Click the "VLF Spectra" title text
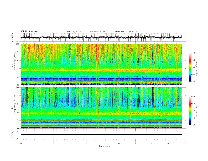Screen dimensions: 208x161 pyautogui.click(x=30, y=32)
